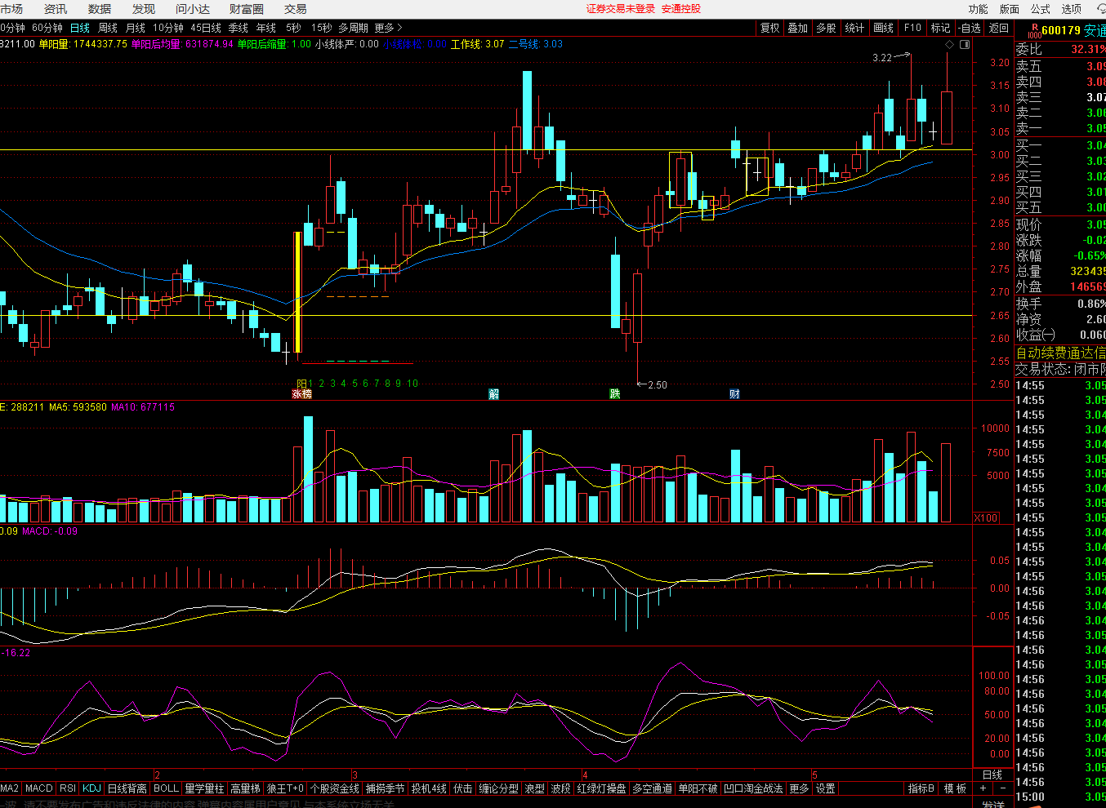Open the 财富圈 menu
The width and height of the screenshot is (1106, 808).
[x=247, y=9]
